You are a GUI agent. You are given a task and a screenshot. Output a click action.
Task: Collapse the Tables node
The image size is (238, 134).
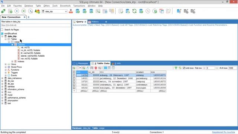(6, 39)
